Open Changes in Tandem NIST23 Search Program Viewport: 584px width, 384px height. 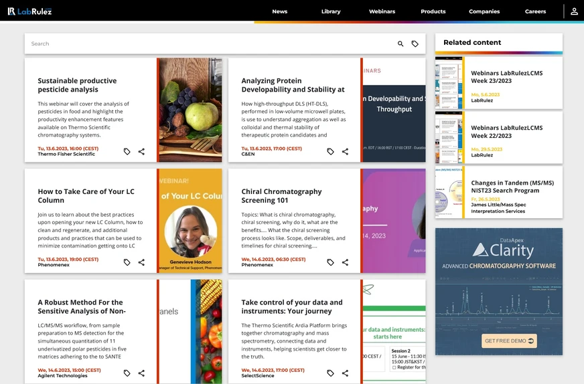tap(512, 187)
